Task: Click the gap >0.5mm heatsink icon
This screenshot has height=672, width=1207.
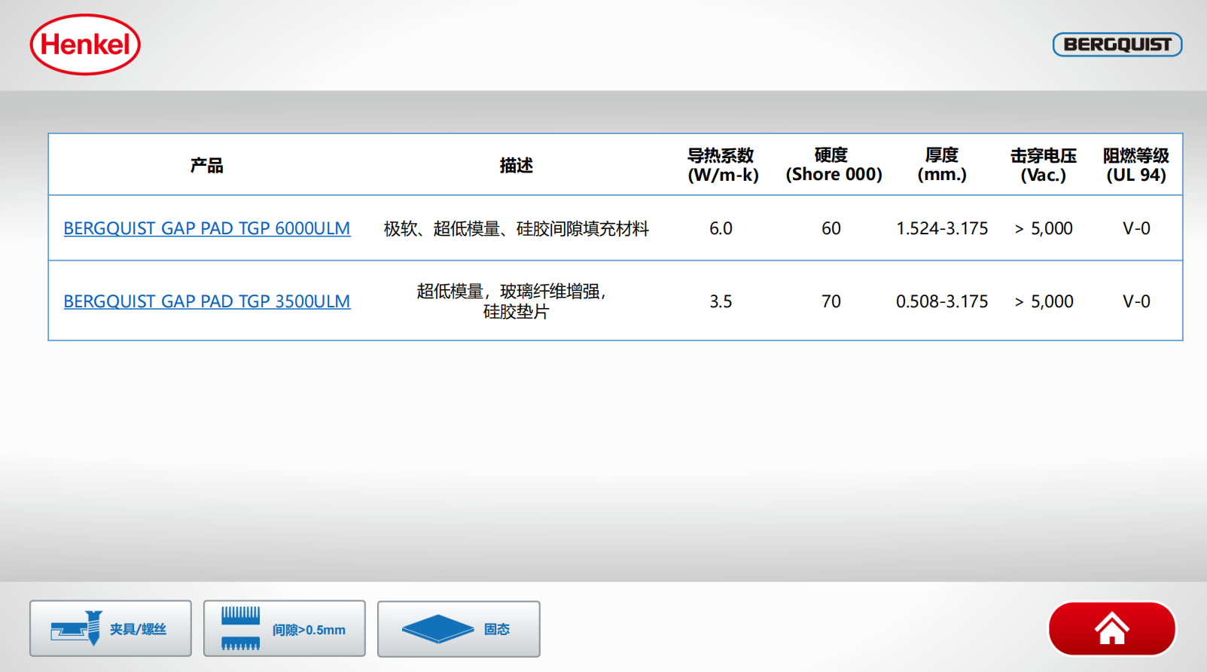Action: click(240, 628)
